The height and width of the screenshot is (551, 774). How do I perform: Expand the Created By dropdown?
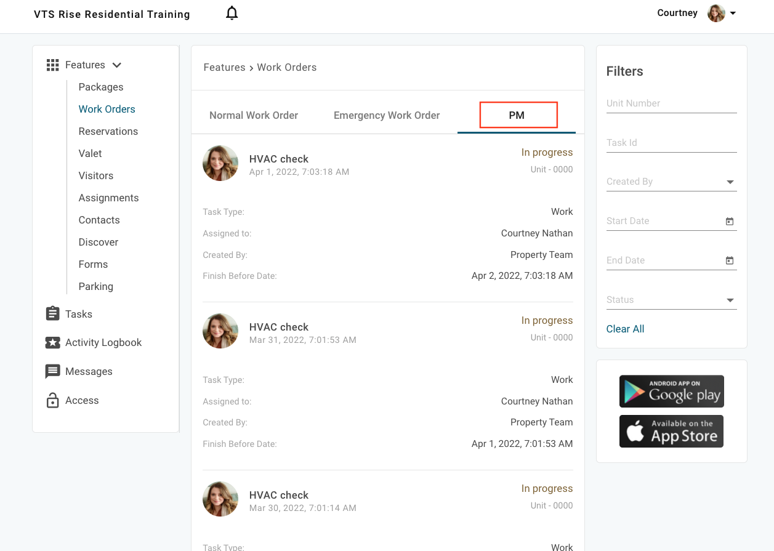[x=730, y=182]
